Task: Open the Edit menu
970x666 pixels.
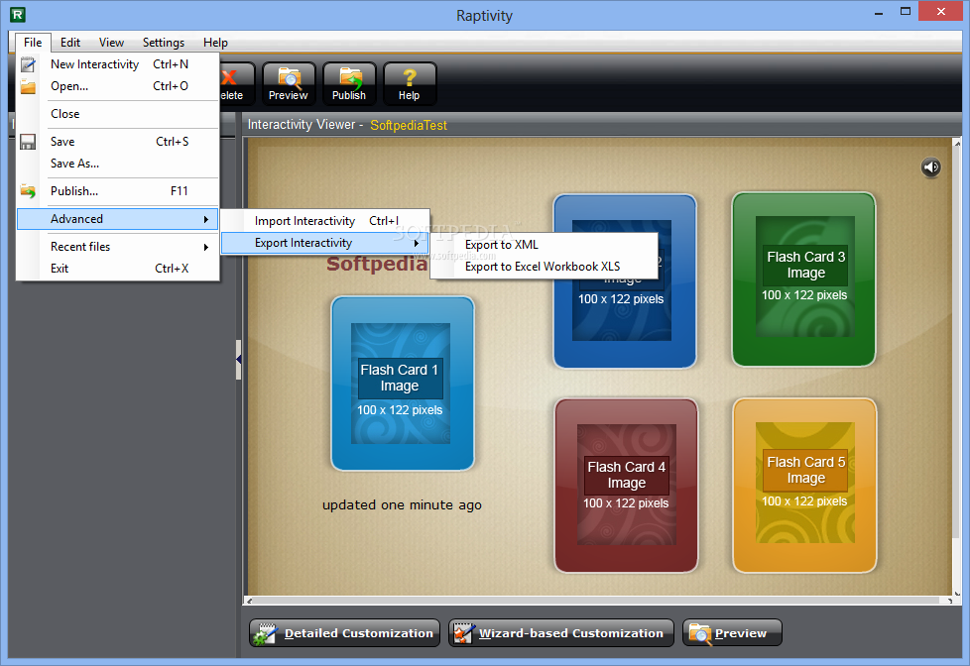Action: [x=69, y=42]
